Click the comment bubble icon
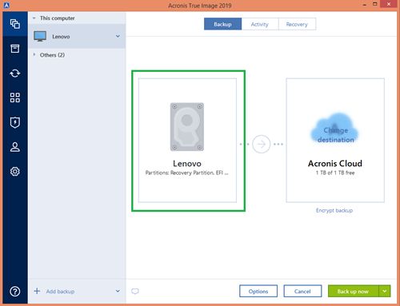Screen dimensions: 400x306 135,291
